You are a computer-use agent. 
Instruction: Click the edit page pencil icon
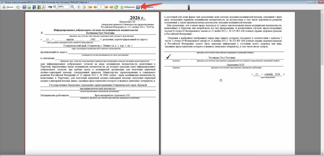[x=84, y=7]
